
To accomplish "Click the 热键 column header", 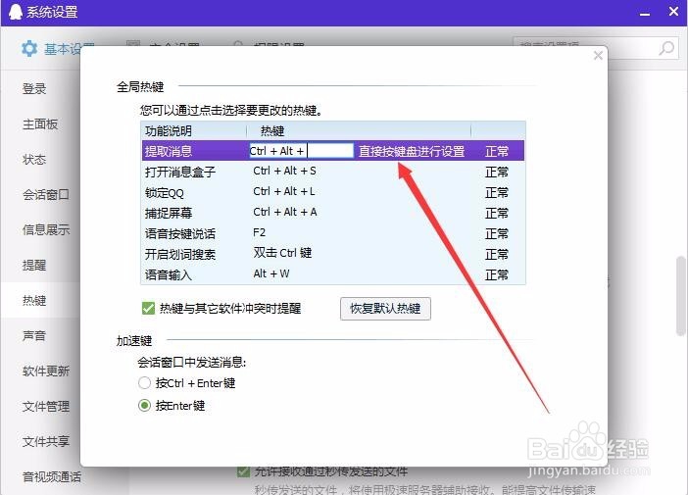I will coord(272,130).
